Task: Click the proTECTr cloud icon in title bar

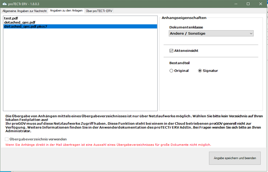Action: (x=4, y=4)
